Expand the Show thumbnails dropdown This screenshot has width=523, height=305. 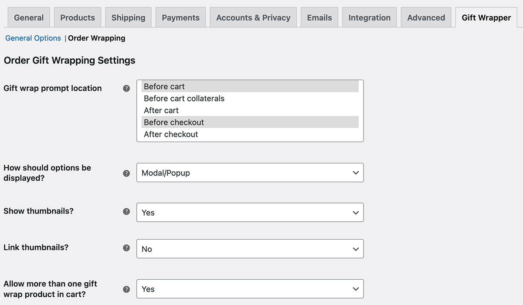[x=250, y=213]
